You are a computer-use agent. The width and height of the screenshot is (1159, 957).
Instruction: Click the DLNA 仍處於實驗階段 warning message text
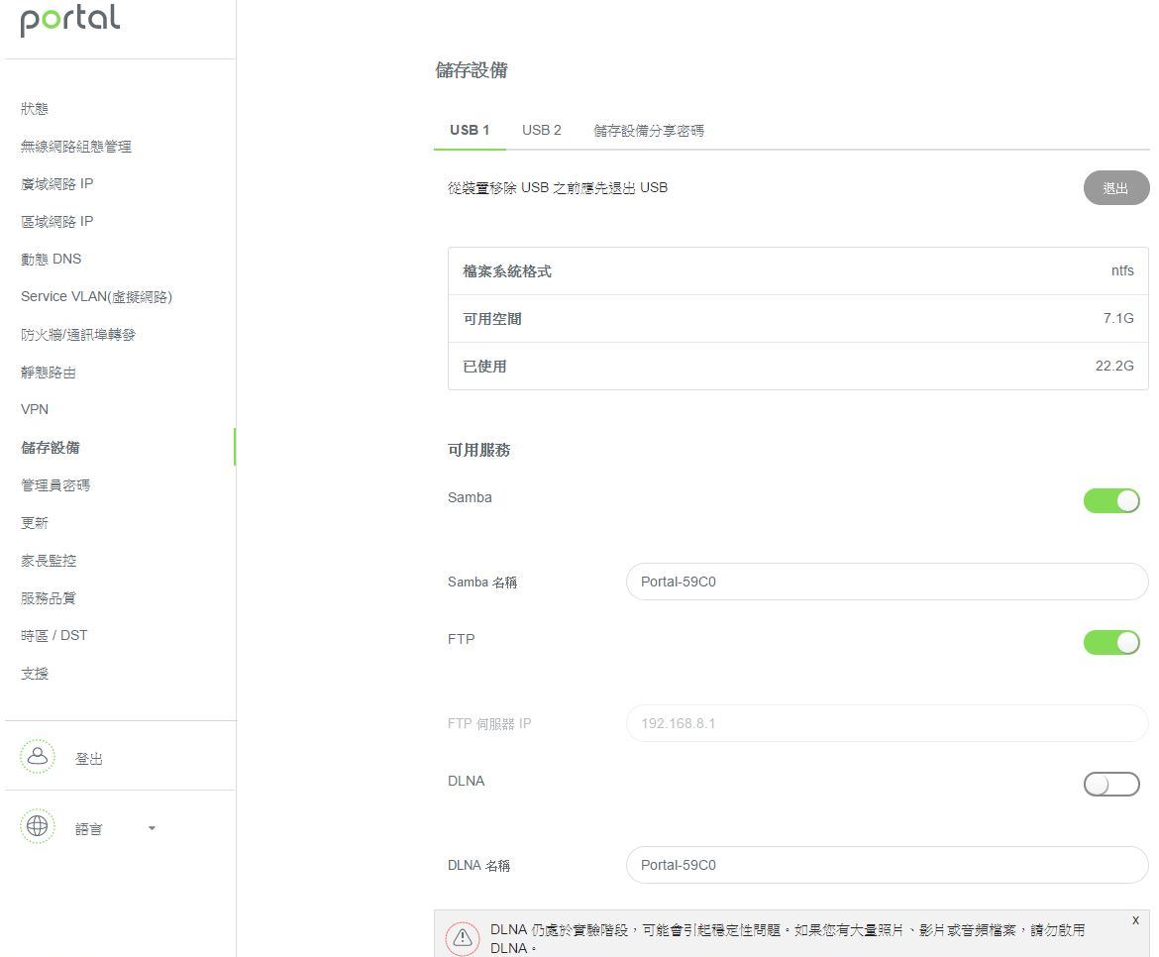[788, 938]
